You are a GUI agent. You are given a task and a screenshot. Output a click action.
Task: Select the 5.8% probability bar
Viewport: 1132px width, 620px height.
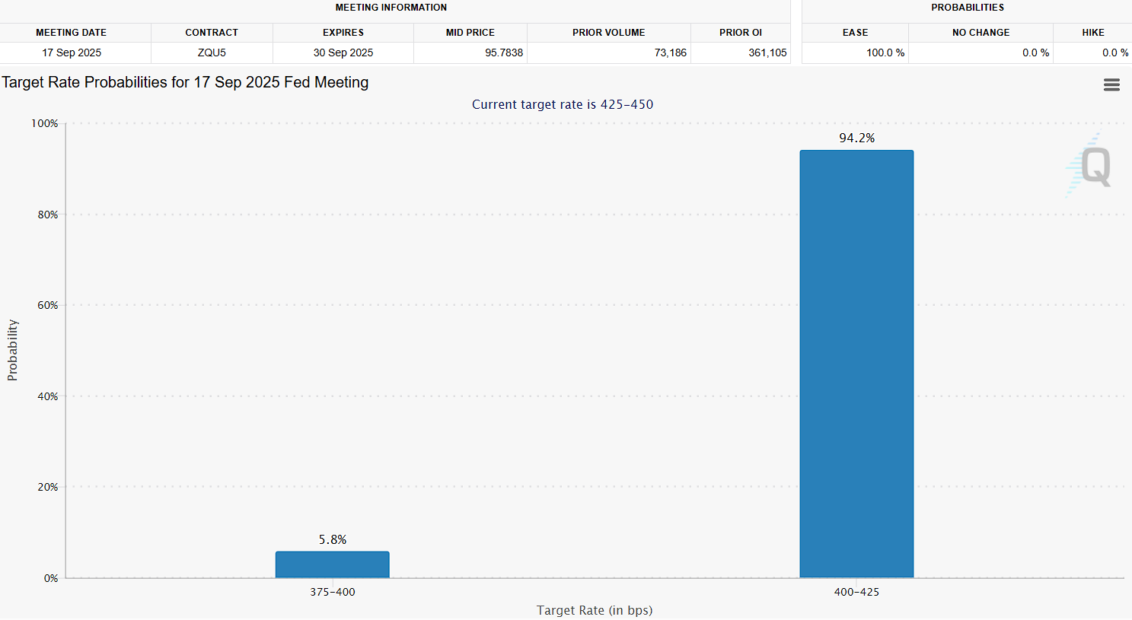pos(333,564)
